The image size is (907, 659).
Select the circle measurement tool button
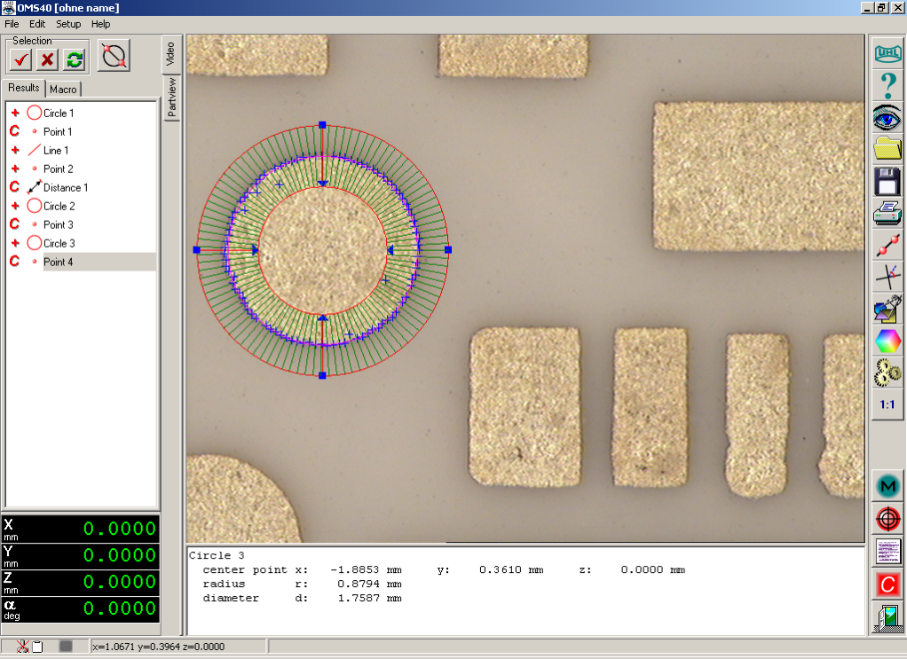[114, 56]
